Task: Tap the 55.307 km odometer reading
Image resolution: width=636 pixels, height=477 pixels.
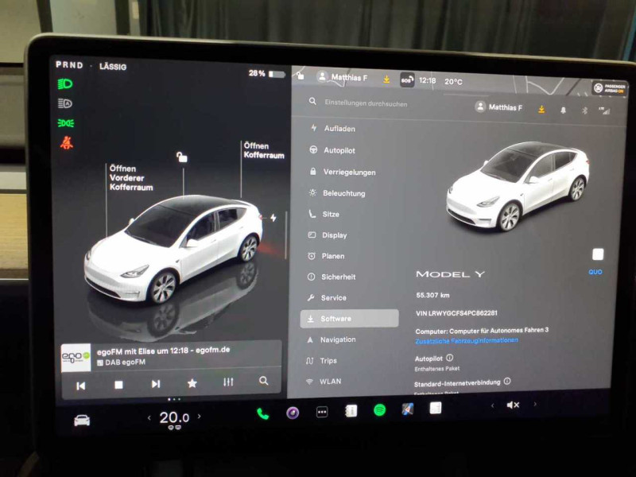Action: click(x=432, y=295)
